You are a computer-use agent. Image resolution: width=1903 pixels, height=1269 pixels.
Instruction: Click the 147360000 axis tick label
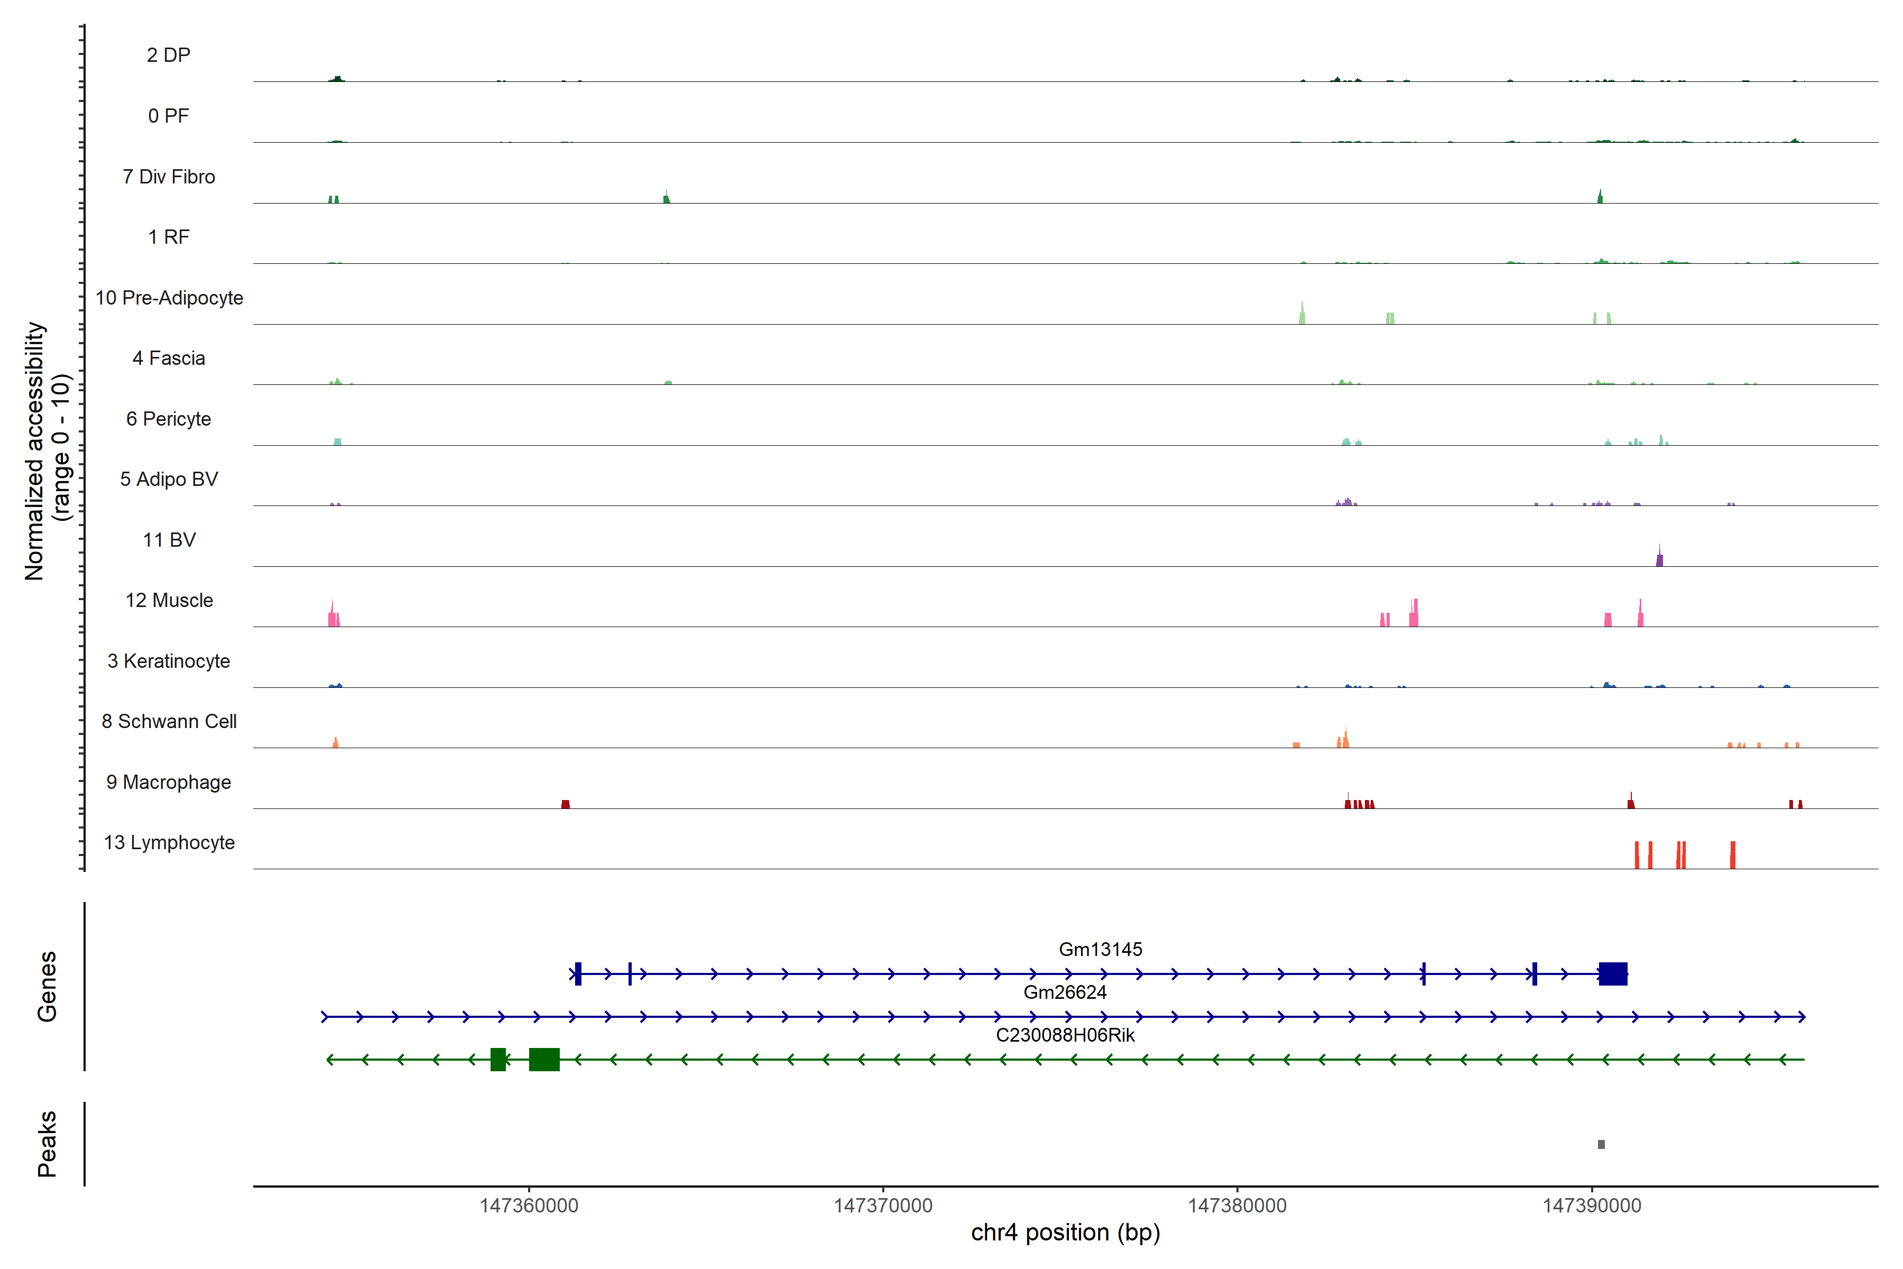[x=528, y=1206]
